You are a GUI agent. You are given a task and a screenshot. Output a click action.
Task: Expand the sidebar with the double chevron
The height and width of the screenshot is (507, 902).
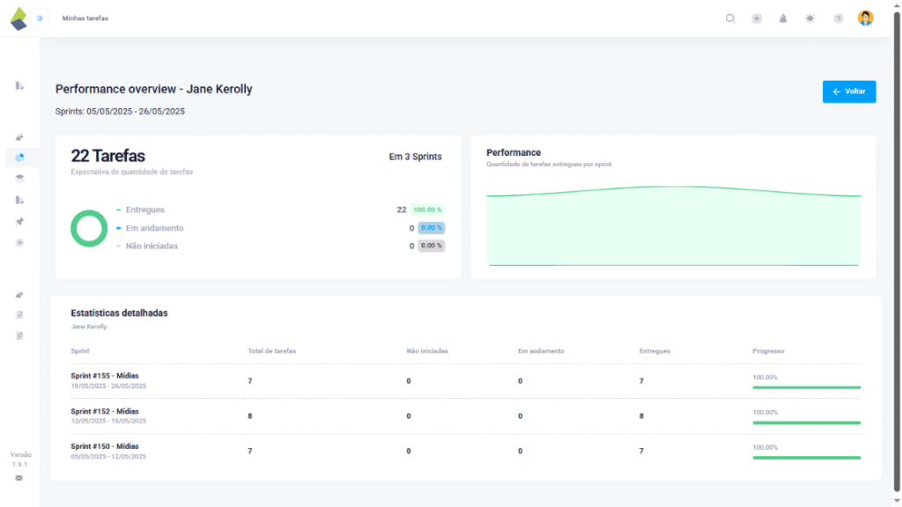40,18
